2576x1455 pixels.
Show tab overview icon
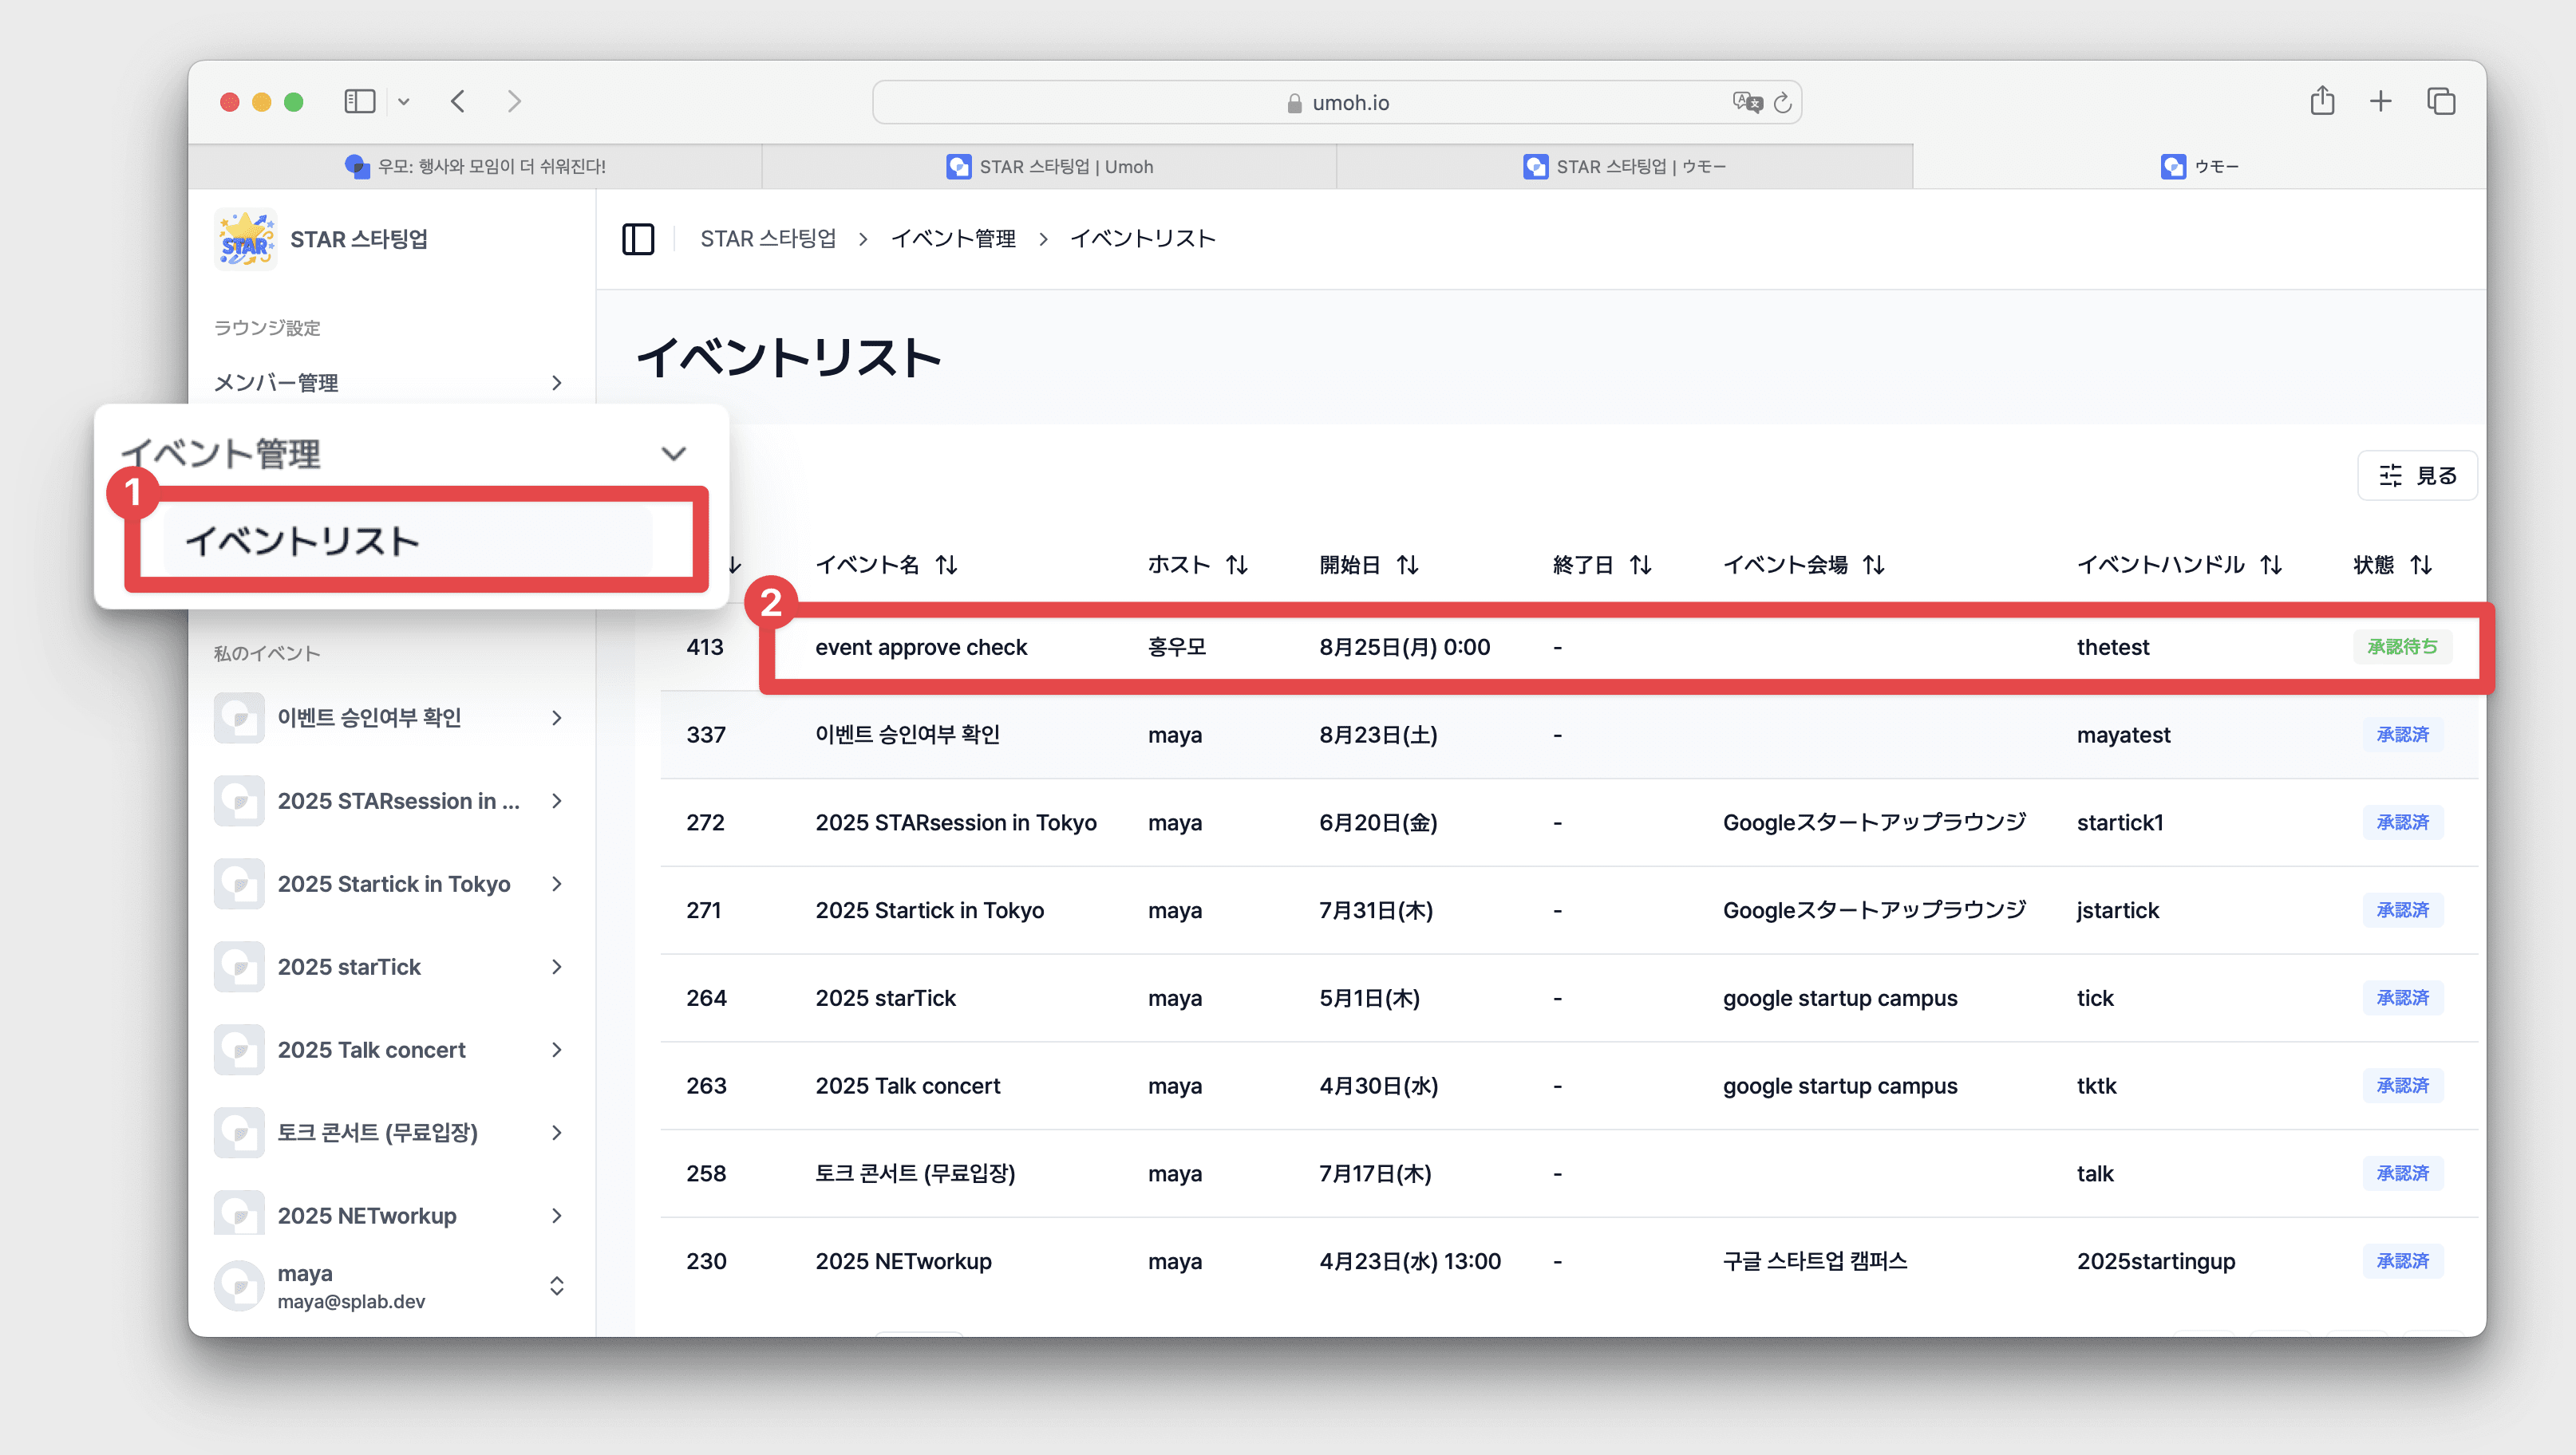coord(2440,101)
